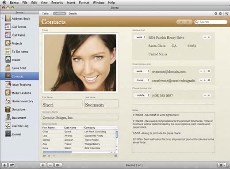
Task: Open the Records menu
Action: point(57,3)
